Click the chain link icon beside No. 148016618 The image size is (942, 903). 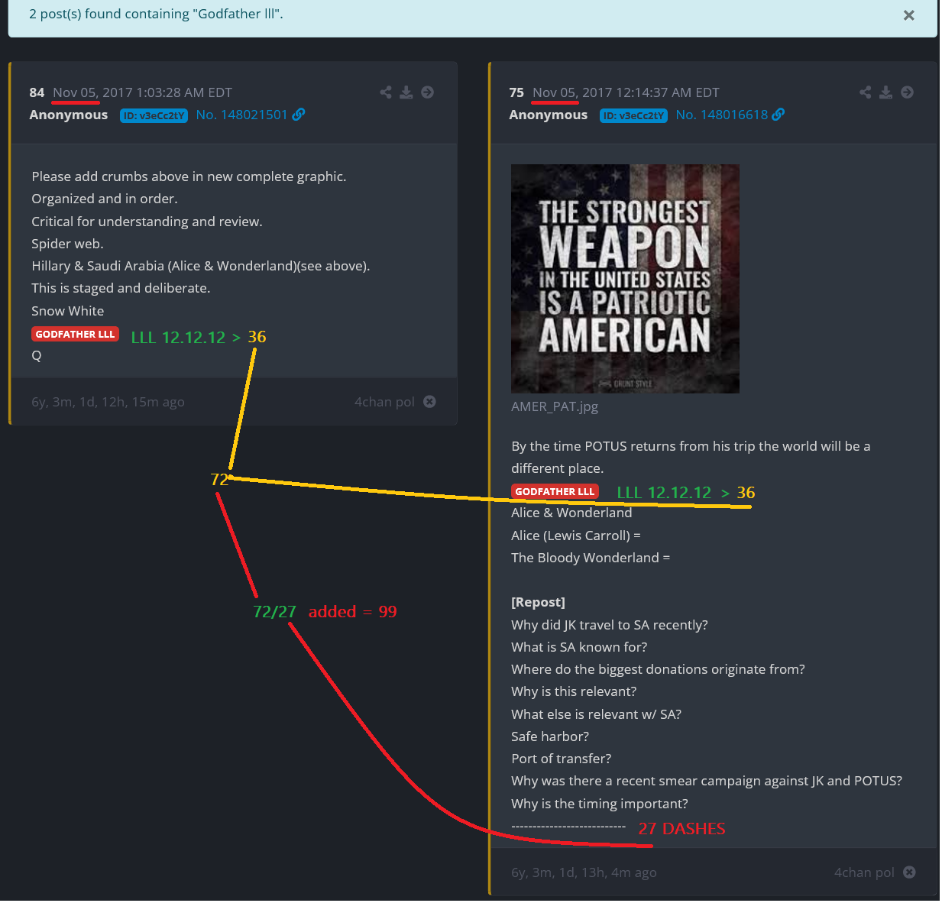(779, 115)
